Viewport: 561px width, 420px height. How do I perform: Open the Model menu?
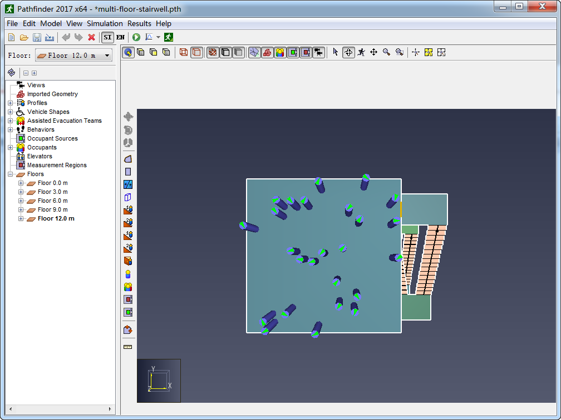click(51, 23)
